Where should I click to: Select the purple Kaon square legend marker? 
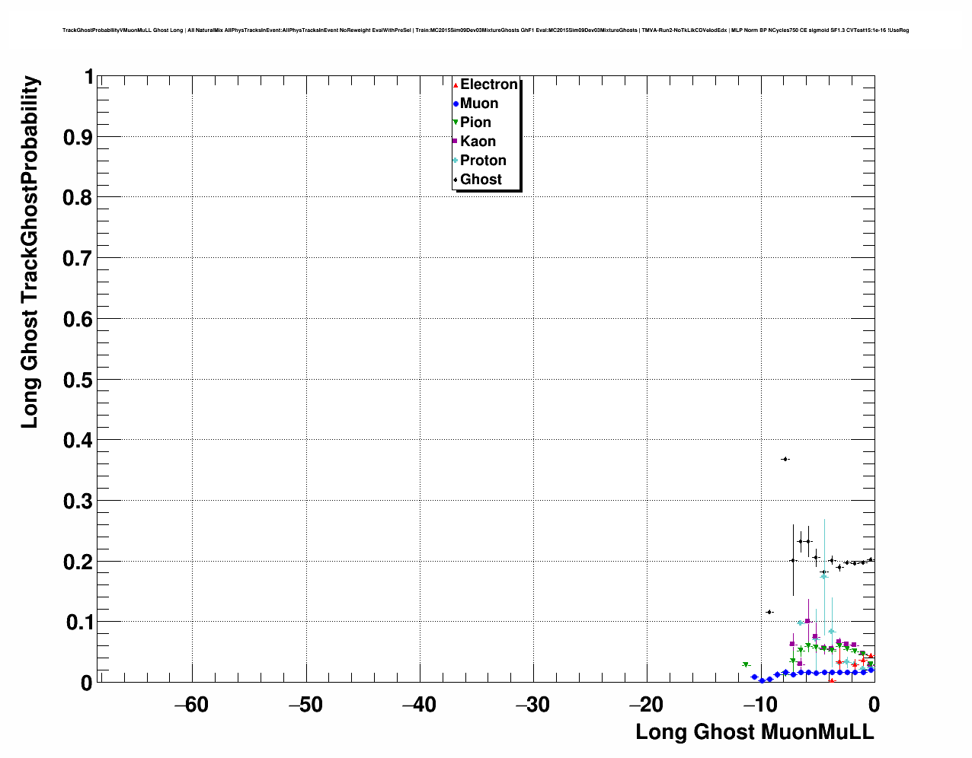click(x=456, y=142)
